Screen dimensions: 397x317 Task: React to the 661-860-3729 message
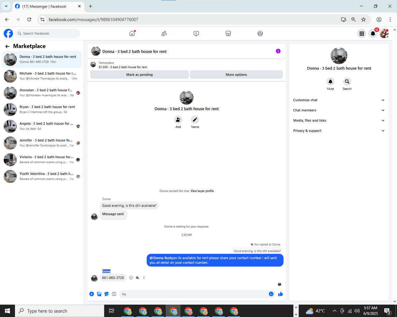(x=131, y=278)
